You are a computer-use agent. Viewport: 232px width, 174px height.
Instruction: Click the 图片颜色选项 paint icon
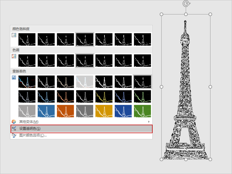pyautogui.click(x=14, y=135)
